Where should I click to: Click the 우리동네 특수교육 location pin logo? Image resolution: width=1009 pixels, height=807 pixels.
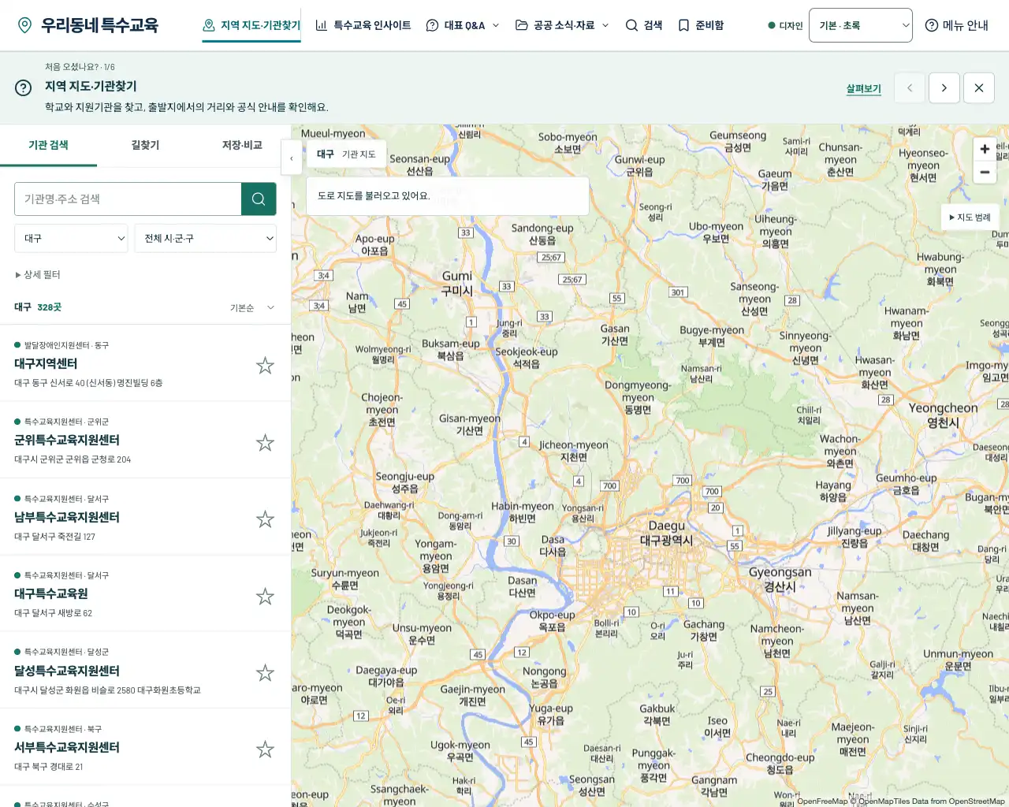pyautogui.click(x=25, y=25)
